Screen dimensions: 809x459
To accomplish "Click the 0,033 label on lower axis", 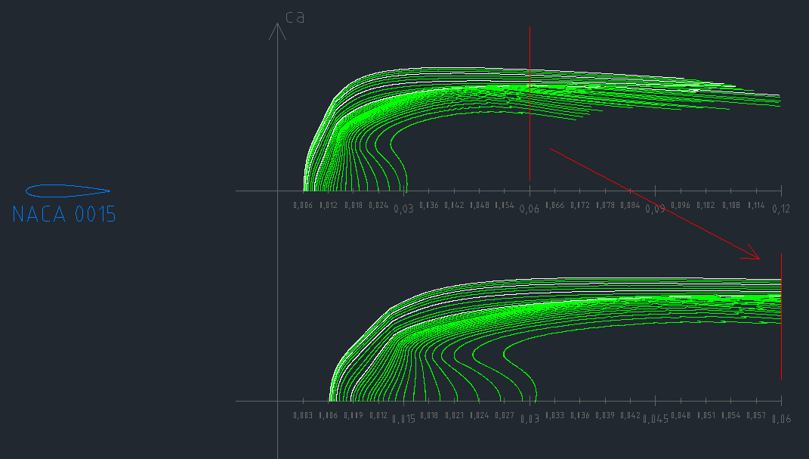I will pos(554,415).
